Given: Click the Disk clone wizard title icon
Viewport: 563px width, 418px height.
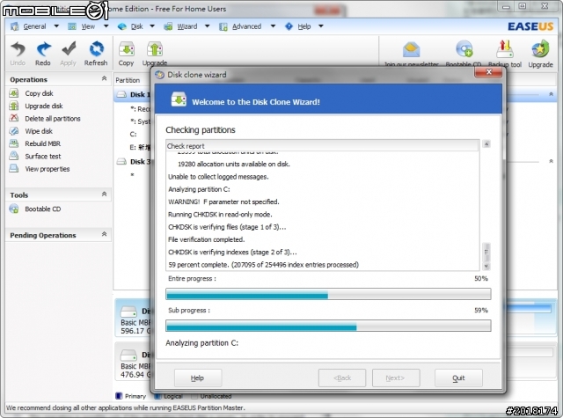Looking at the screenshot, I should 159,75.
